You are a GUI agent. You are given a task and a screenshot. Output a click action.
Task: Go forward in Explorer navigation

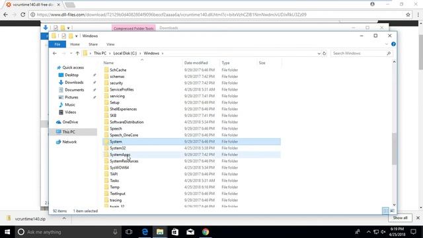tap(63, 54)
